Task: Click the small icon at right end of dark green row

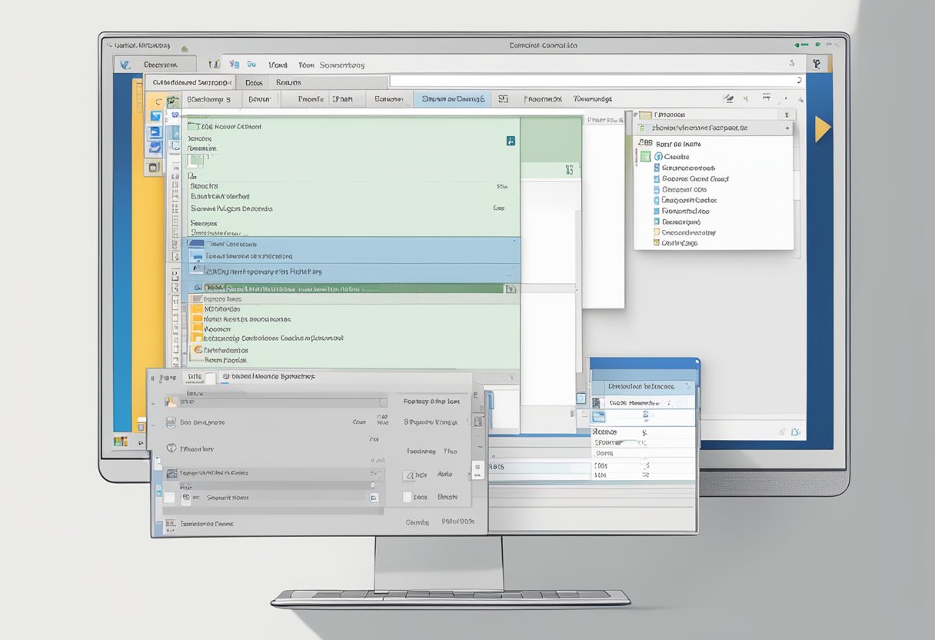Action: [x=508, y=289]
